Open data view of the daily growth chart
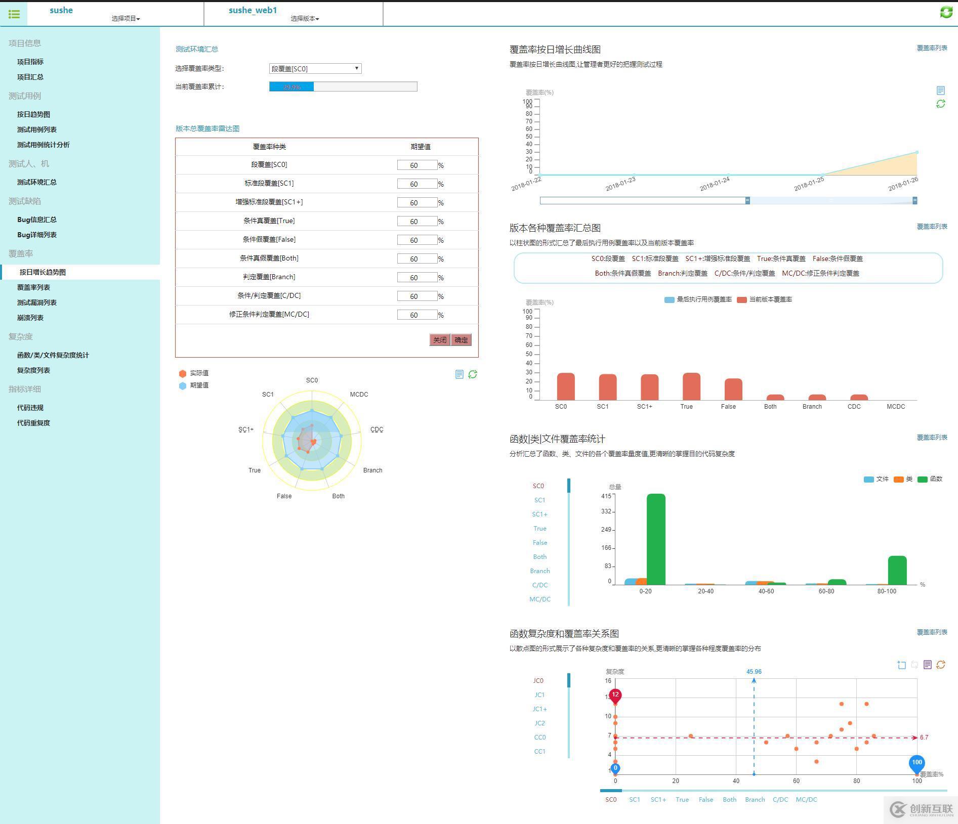Screen dimensions: 958x824 (940, 91)
